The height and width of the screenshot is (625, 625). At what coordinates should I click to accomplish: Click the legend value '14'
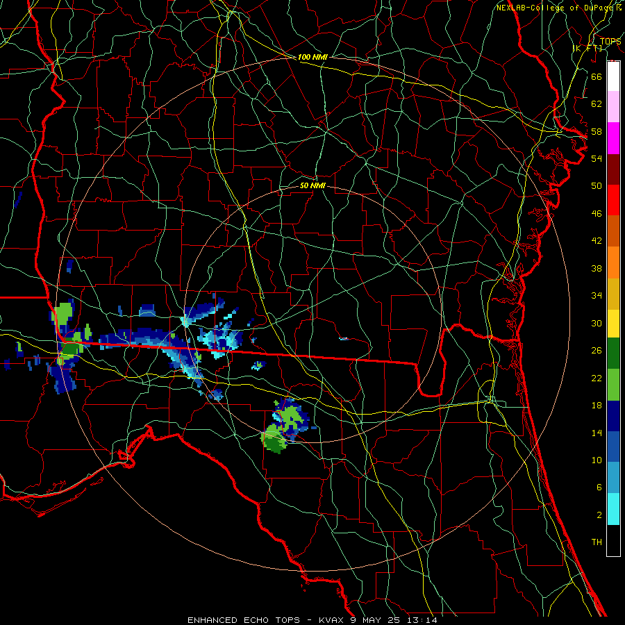point(597,433)
